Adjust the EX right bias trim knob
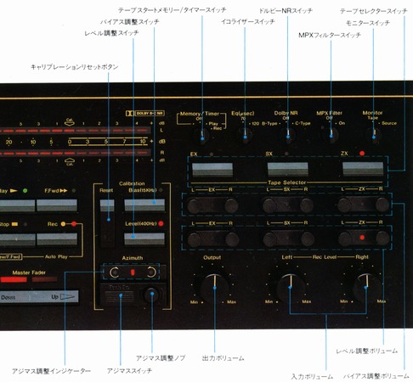Image resolution: width=413 pixels, height=382 pixels. [231, 205]
